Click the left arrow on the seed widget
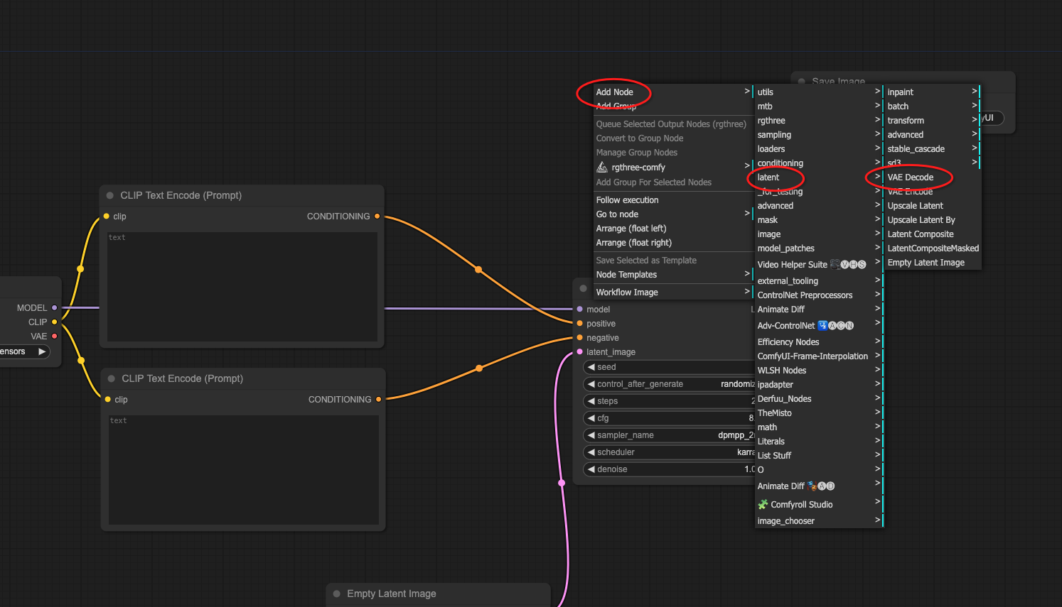 tap(591, 367)
